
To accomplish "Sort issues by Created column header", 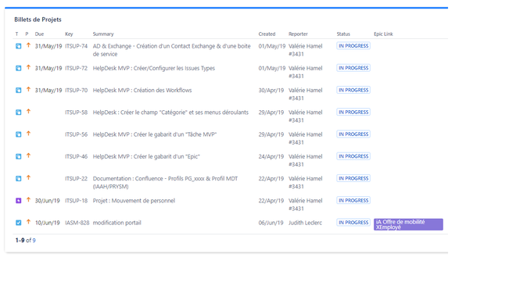I will click(267, 34).
